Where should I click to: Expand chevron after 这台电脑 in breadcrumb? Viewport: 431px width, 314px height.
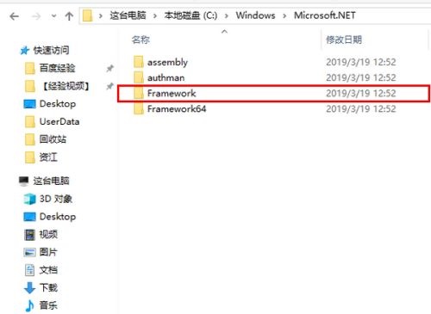tap(155, 15)
